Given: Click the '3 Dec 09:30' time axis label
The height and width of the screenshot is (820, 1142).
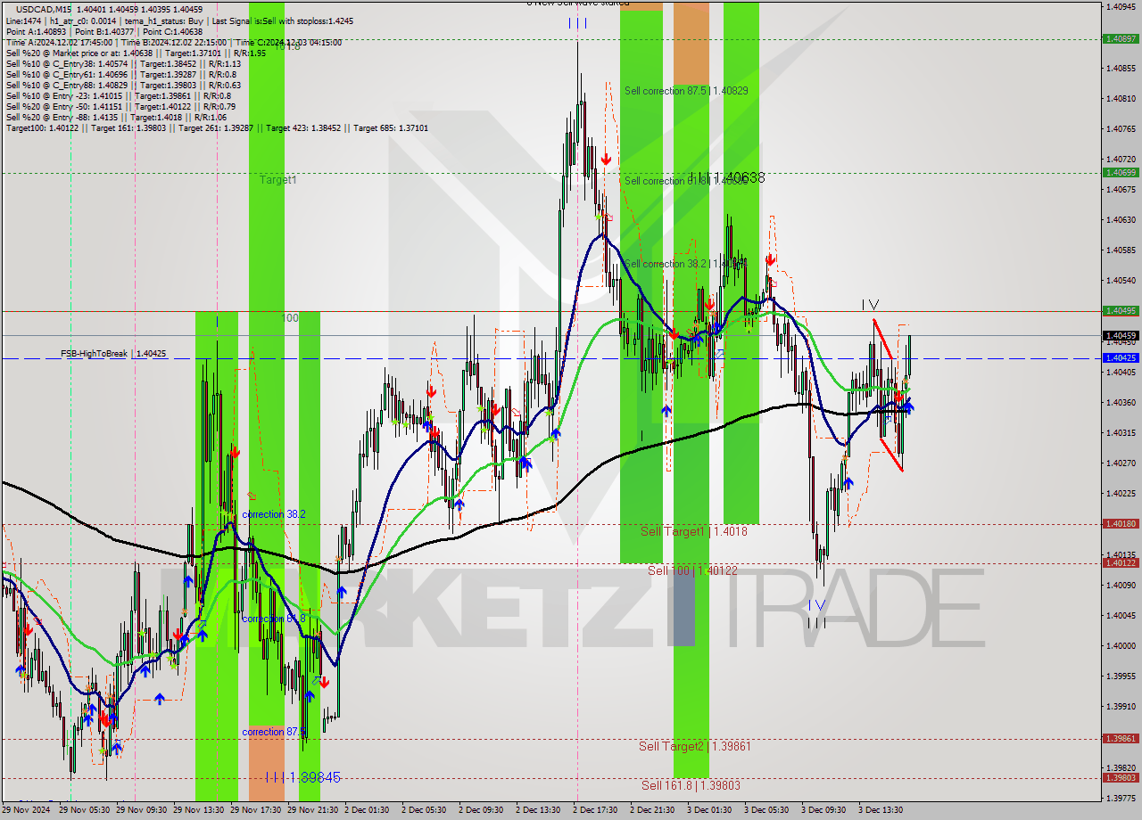Looking at the screenshot, I should [823, 810].
